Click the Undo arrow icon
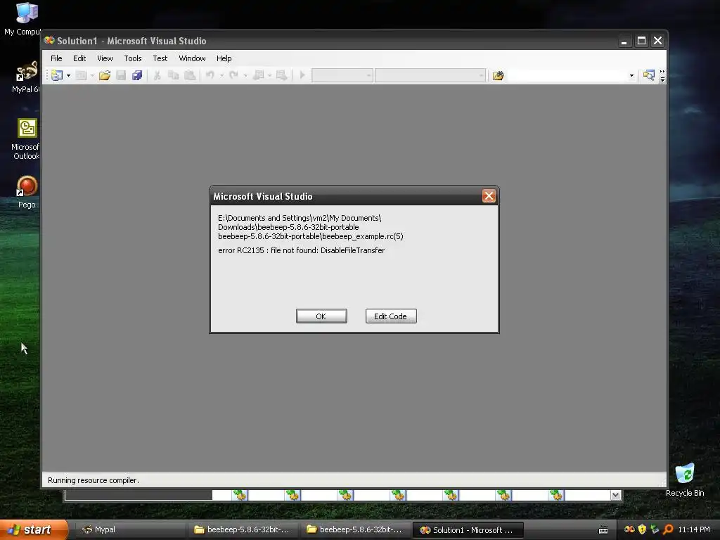This screenshot has width=720, height=540. coord(210,75)
